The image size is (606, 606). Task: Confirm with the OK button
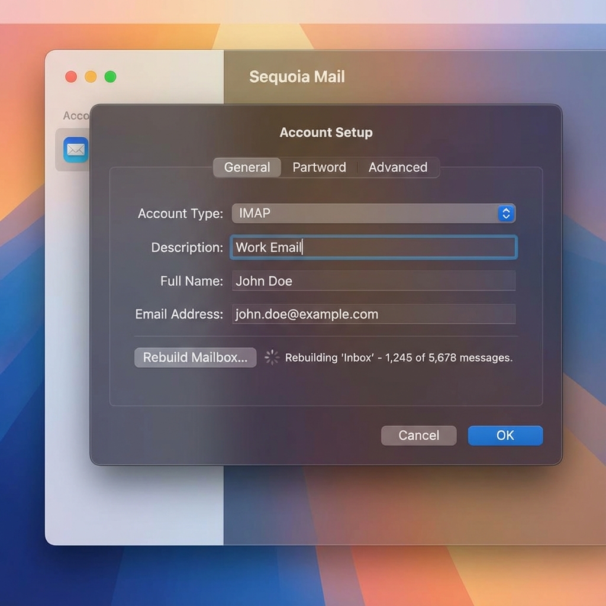tap(505, 436)
